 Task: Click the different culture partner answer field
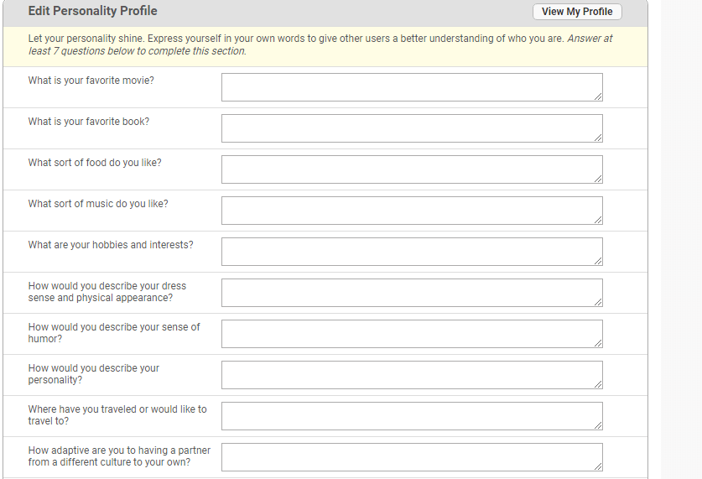click(411, 457)
